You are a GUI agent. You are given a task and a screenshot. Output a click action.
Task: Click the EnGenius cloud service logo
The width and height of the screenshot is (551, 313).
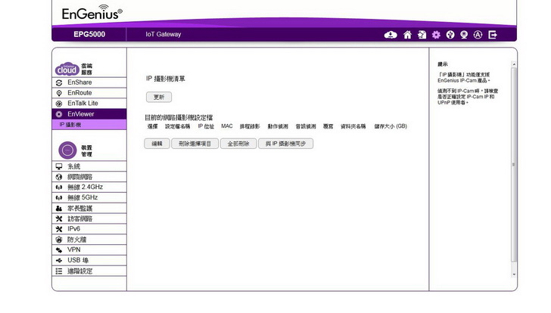click(x=67, y=69)
